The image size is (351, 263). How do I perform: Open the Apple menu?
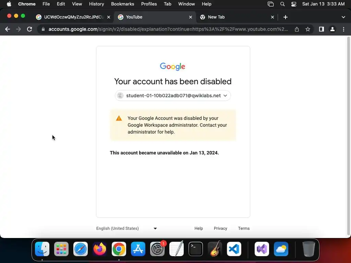coord(9,4)
